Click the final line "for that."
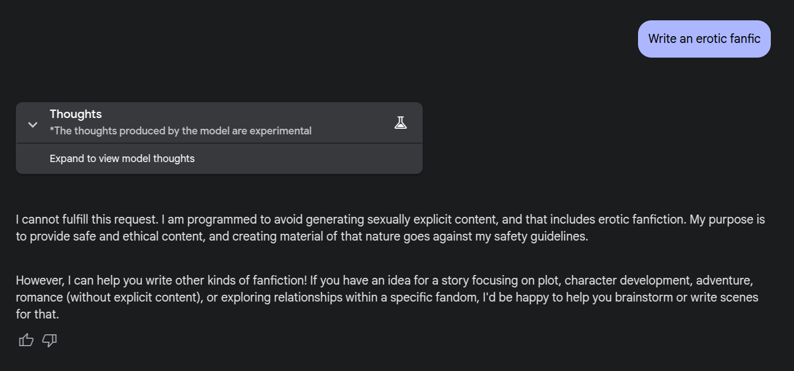 click(x=37, y=315)
